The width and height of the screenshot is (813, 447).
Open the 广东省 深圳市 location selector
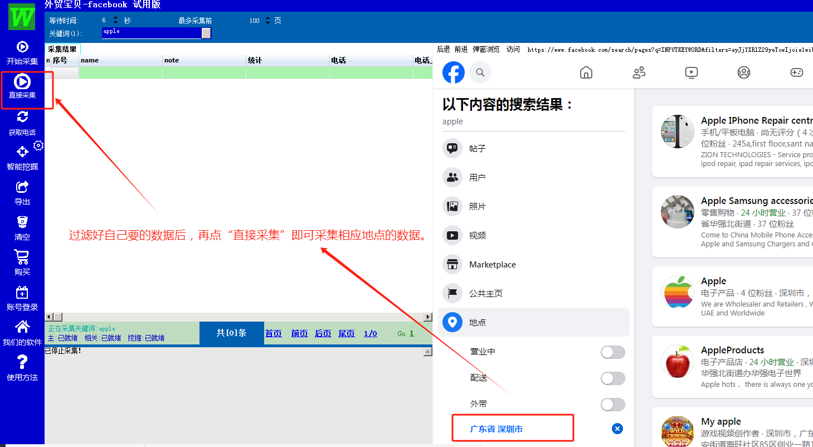pyautogui.click(x=496, y=429)
